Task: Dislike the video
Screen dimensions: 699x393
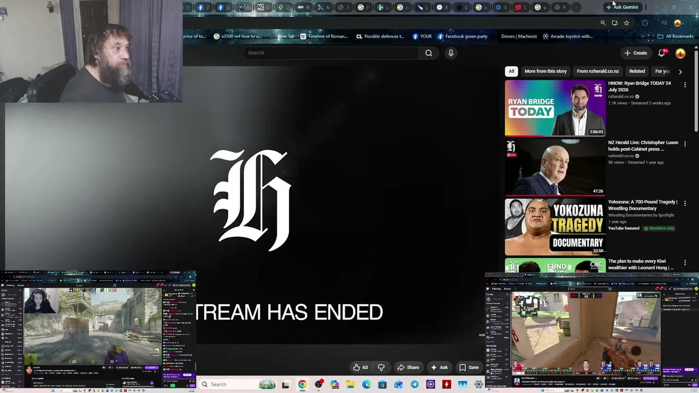Action: pyautogui.click(x=381, y=367)
